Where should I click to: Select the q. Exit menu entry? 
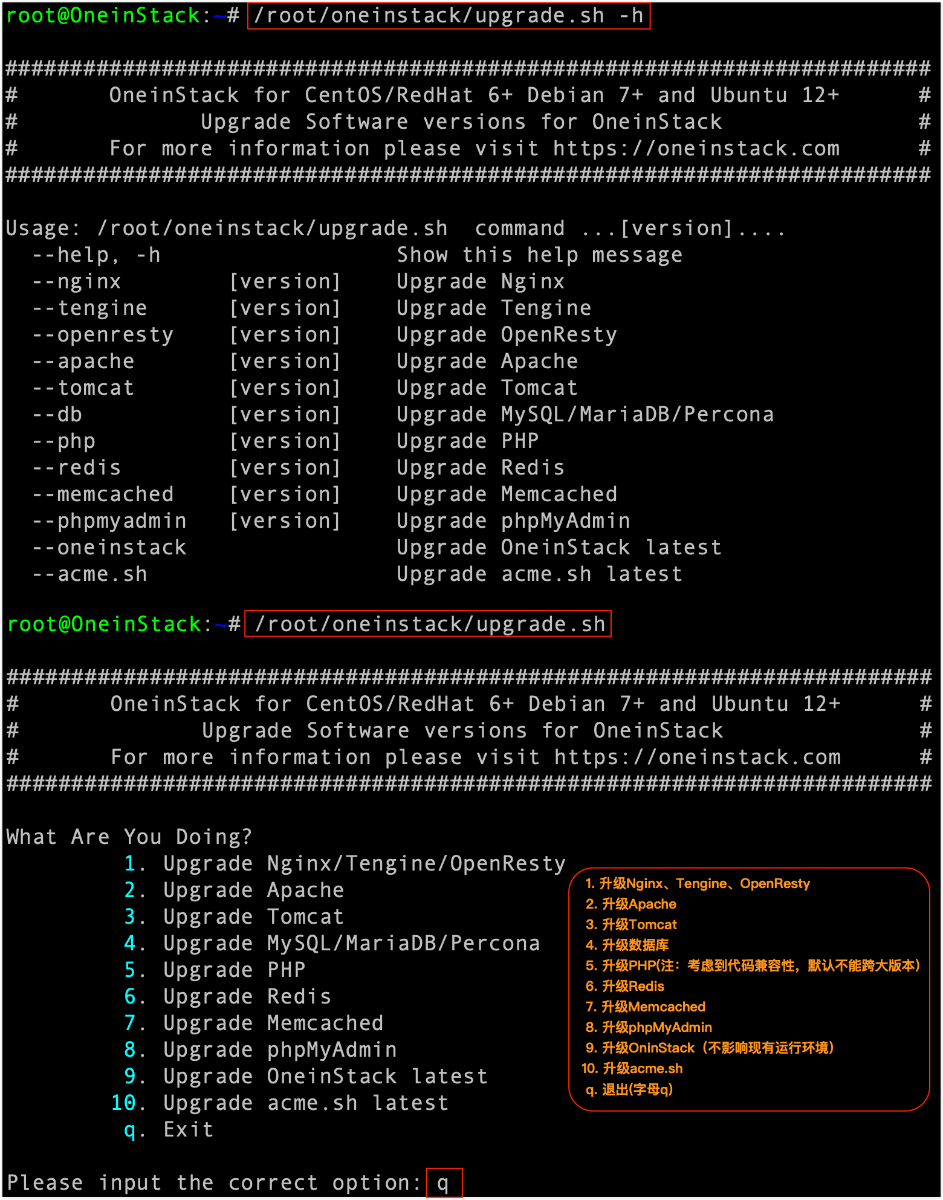(x=169, y=1129)
